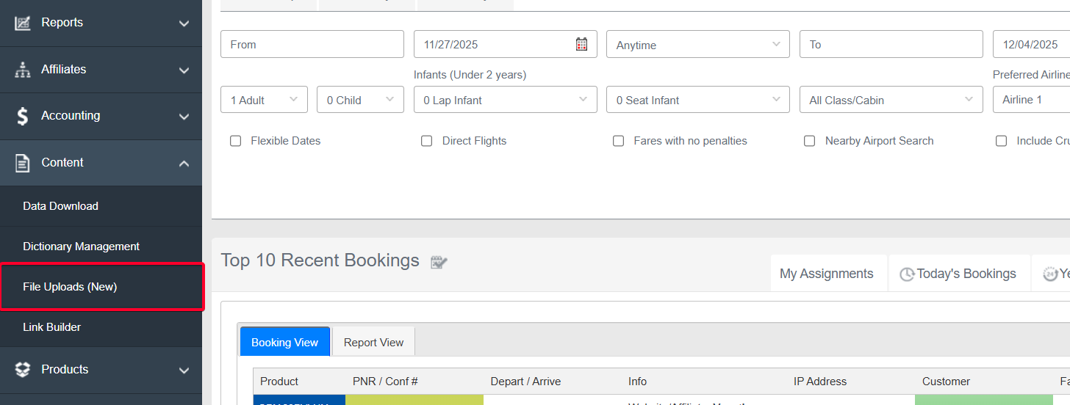Image resolution: width=1070 pixels, height=405 pixels.
Task: Open the Anytime departure time dropdown
Action: 697,45
